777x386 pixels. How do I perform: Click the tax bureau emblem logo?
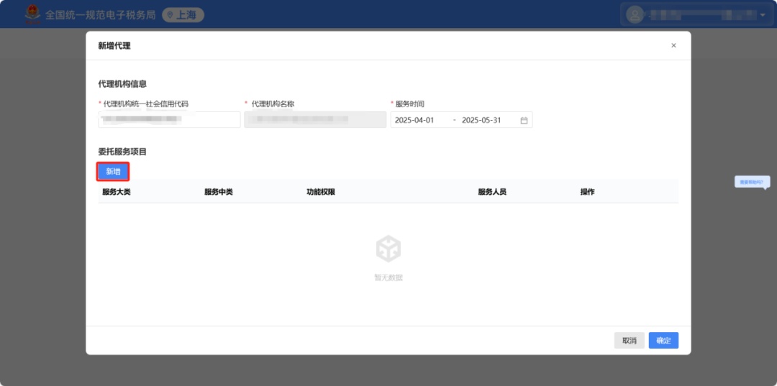(x=32, y=14)
